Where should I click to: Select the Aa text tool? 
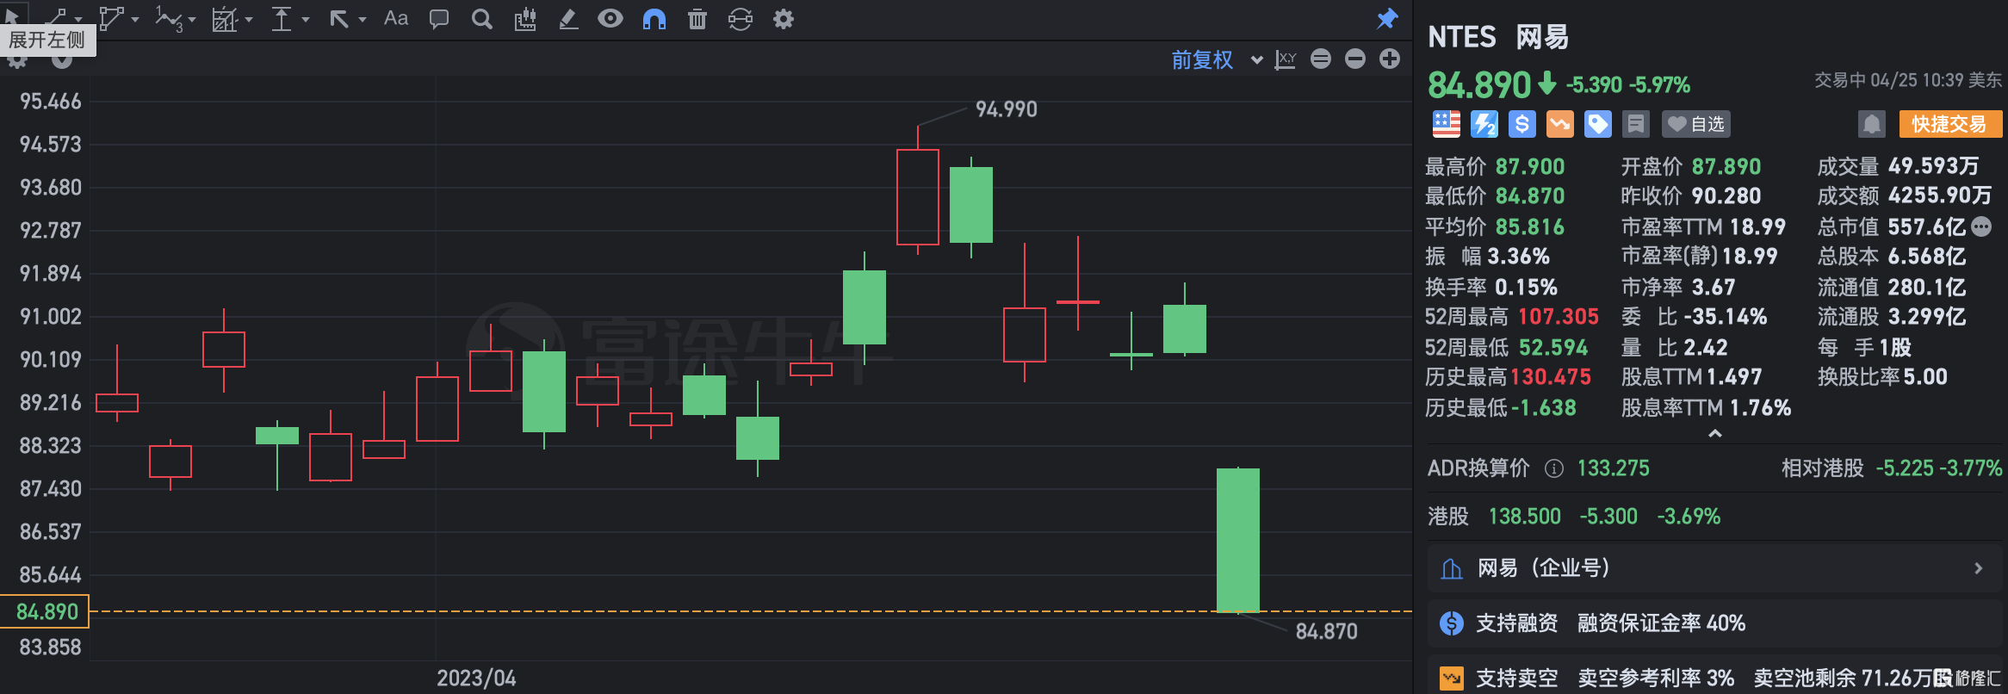click(x=396, y=18)
